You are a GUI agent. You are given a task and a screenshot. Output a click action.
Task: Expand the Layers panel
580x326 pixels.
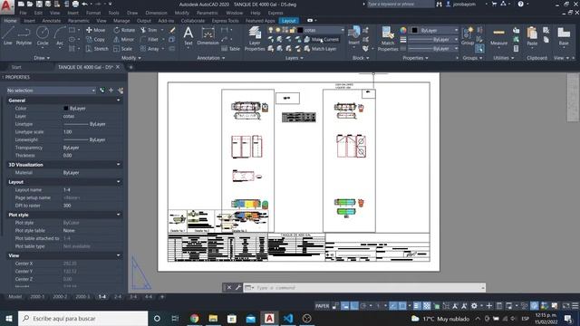(294, 58)
